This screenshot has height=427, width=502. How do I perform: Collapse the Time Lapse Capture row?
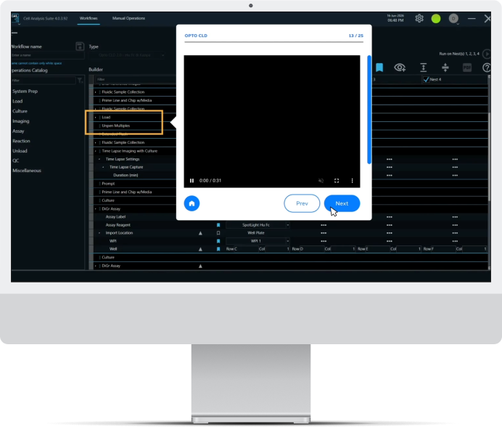pyautogui.click(x=103, y=167)
